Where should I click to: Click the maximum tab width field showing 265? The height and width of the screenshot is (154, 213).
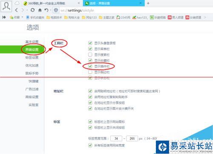pos(132,138)
